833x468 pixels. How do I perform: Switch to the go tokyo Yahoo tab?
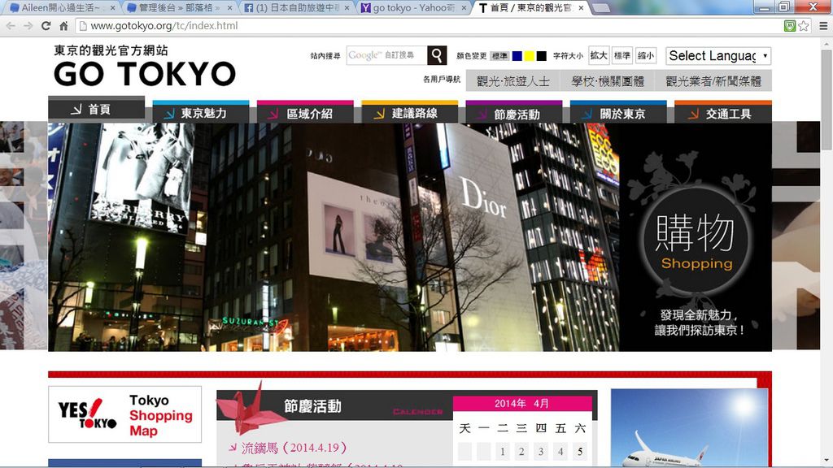(x=412, y=8)
